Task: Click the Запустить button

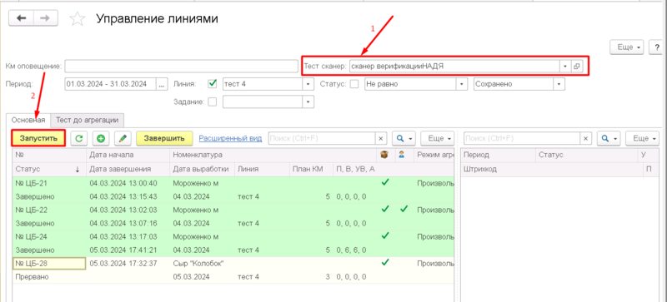Action: 38,138
